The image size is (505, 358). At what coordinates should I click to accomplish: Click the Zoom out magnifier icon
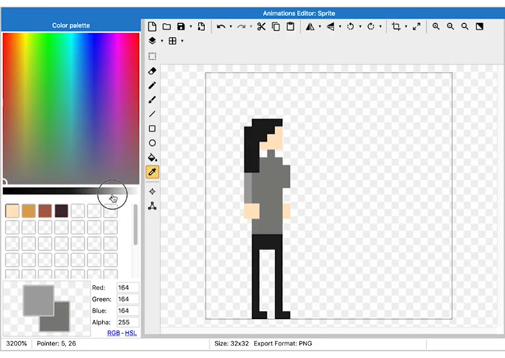point(450,26)
